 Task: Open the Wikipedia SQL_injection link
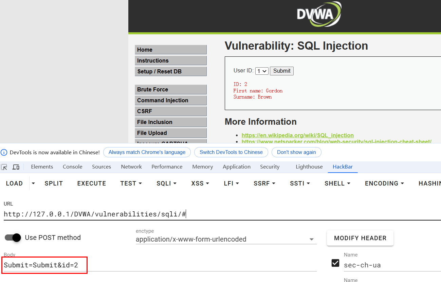point(298,135)
